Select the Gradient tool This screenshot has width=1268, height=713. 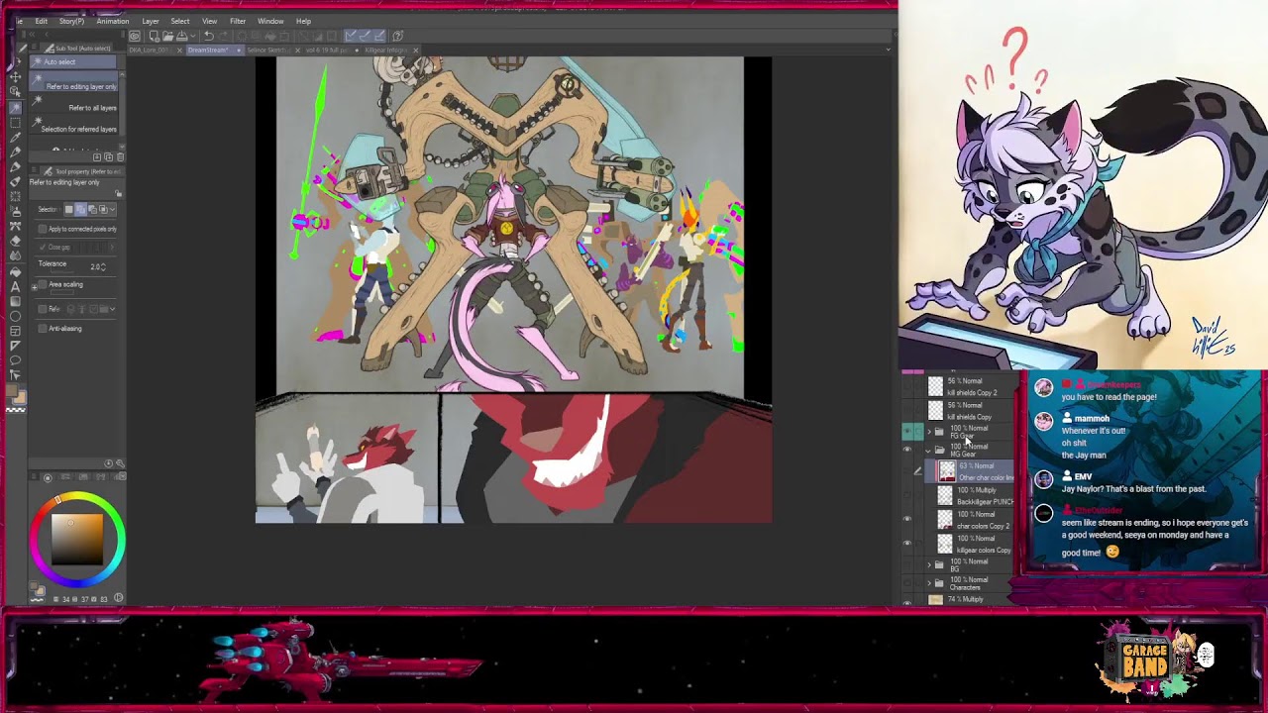[x=16, y=301]
